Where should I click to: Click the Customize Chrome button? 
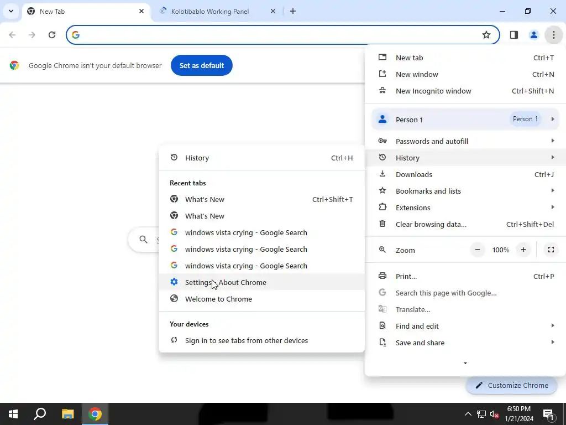(511, 386)
